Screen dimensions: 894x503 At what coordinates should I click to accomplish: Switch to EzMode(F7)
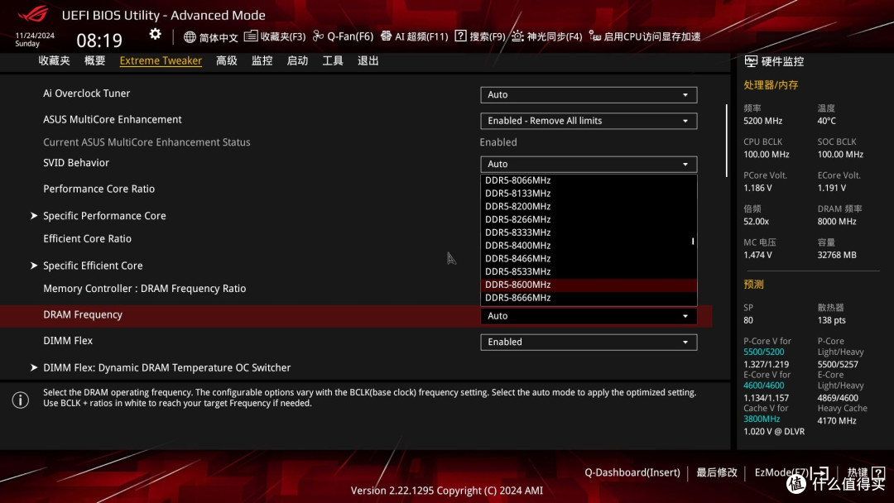pyautogui.click(x=791, y=472)
